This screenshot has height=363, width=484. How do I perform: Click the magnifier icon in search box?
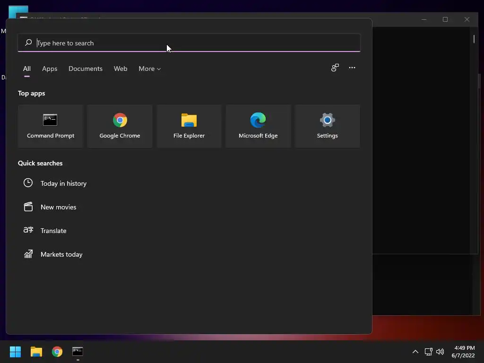28,43
